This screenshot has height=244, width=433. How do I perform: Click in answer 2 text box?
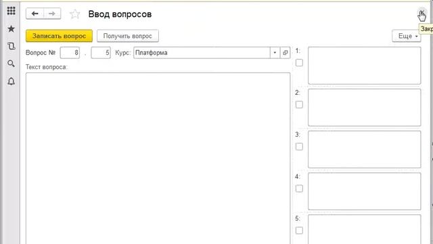point(365,107)
